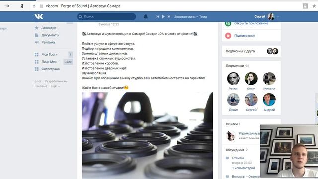Open Мои Гости app
Image resolution: width=318 pixels, height=179 pixels.
point(49,54)
